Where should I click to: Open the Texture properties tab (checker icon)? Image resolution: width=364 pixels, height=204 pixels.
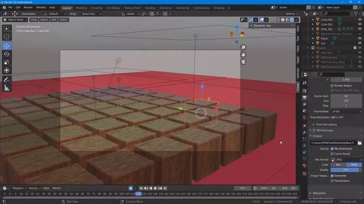coord(305,173)
